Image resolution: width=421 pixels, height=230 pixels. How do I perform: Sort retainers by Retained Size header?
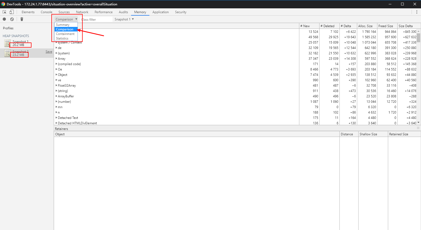pyautogui.click(x=404, y=134)
